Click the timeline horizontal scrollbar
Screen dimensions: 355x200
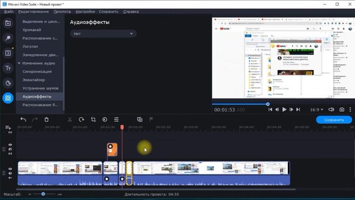pyautogui.click(x=156, y=189)
